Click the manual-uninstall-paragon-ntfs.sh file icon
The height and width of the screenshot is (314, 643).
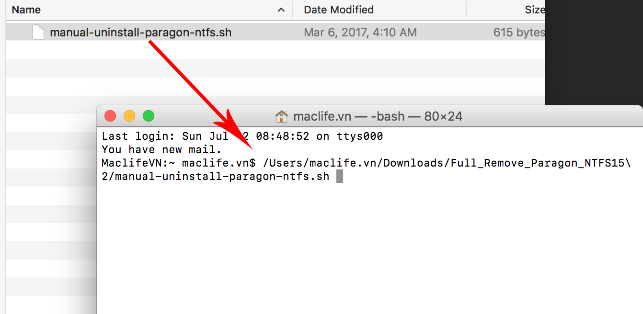coord(39,33)
